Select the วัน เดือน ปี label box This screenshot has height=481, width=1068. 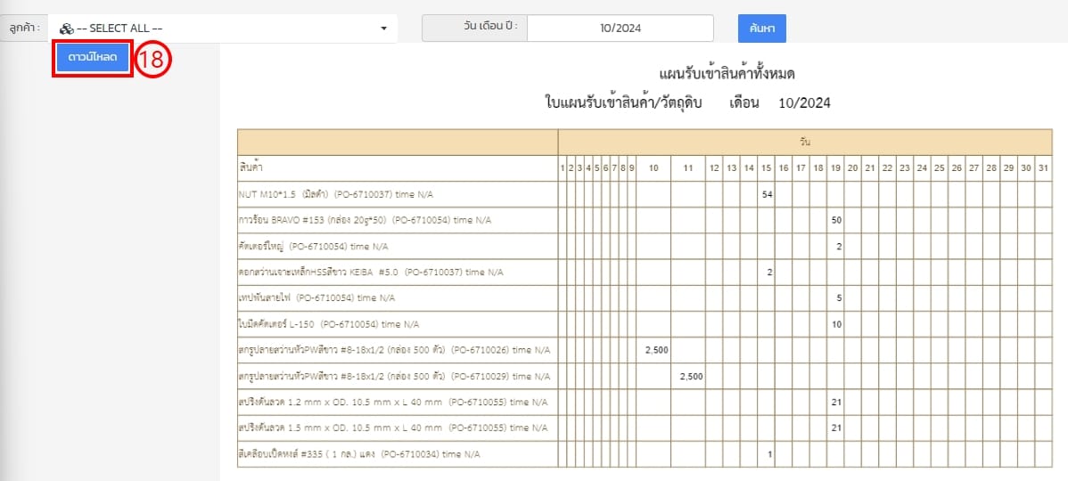click(474, 29)
